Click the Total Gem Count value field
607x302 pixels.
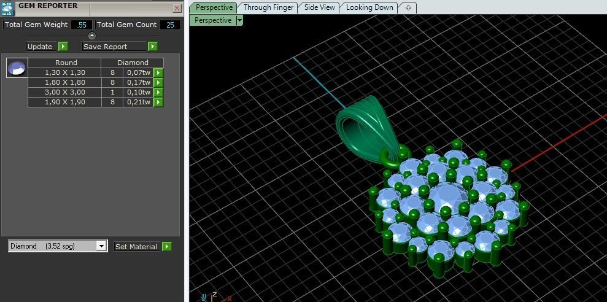[x=170, y=25]
